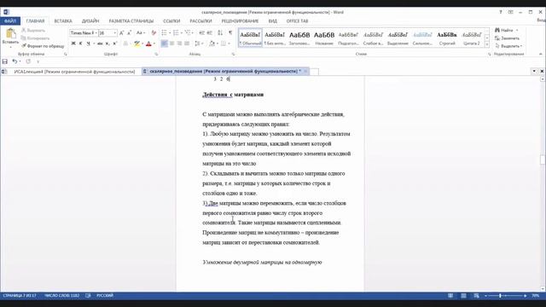This screenshot has height=307, width=546.
Task: Toggle Italic (К) formatting
Action: 81,43
